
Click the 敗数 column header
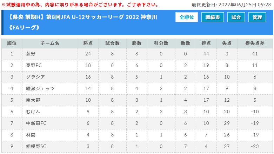[186, 43]
